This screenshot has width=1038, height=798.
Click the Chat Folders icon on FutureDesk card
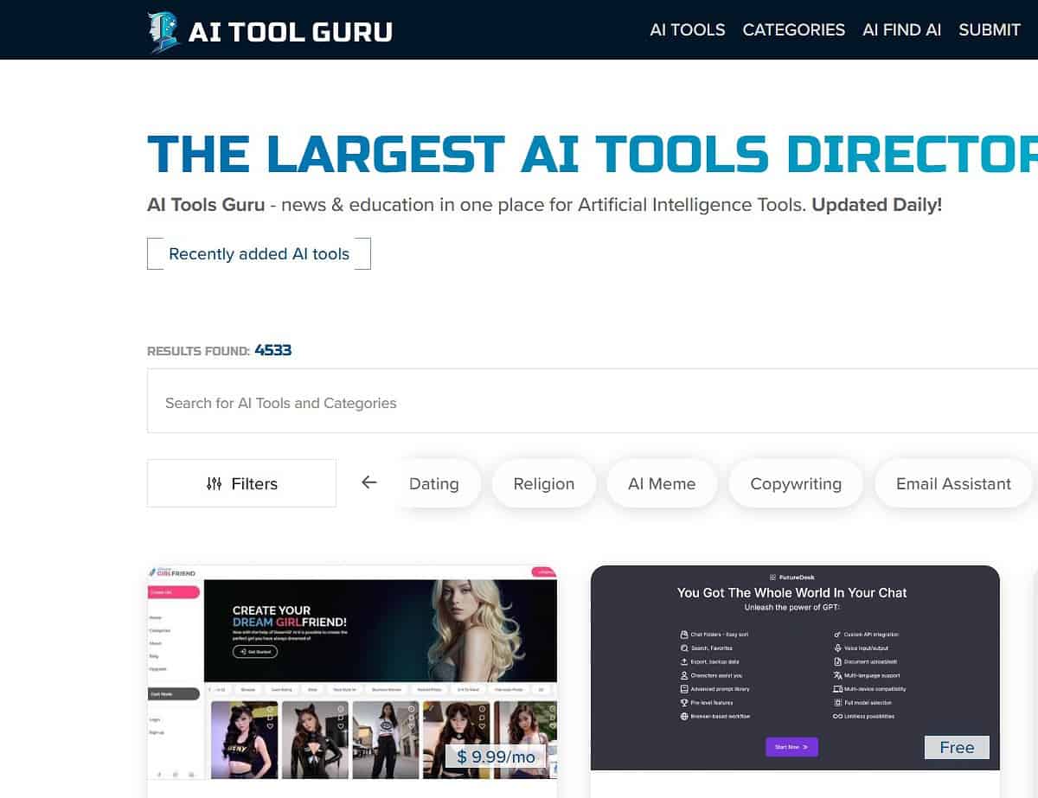[683, 633]
